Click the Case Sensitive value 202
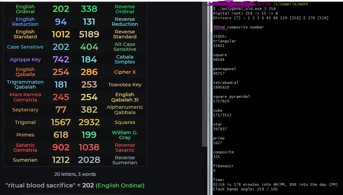This screenshot has height=195, width=343. (61, 47)
